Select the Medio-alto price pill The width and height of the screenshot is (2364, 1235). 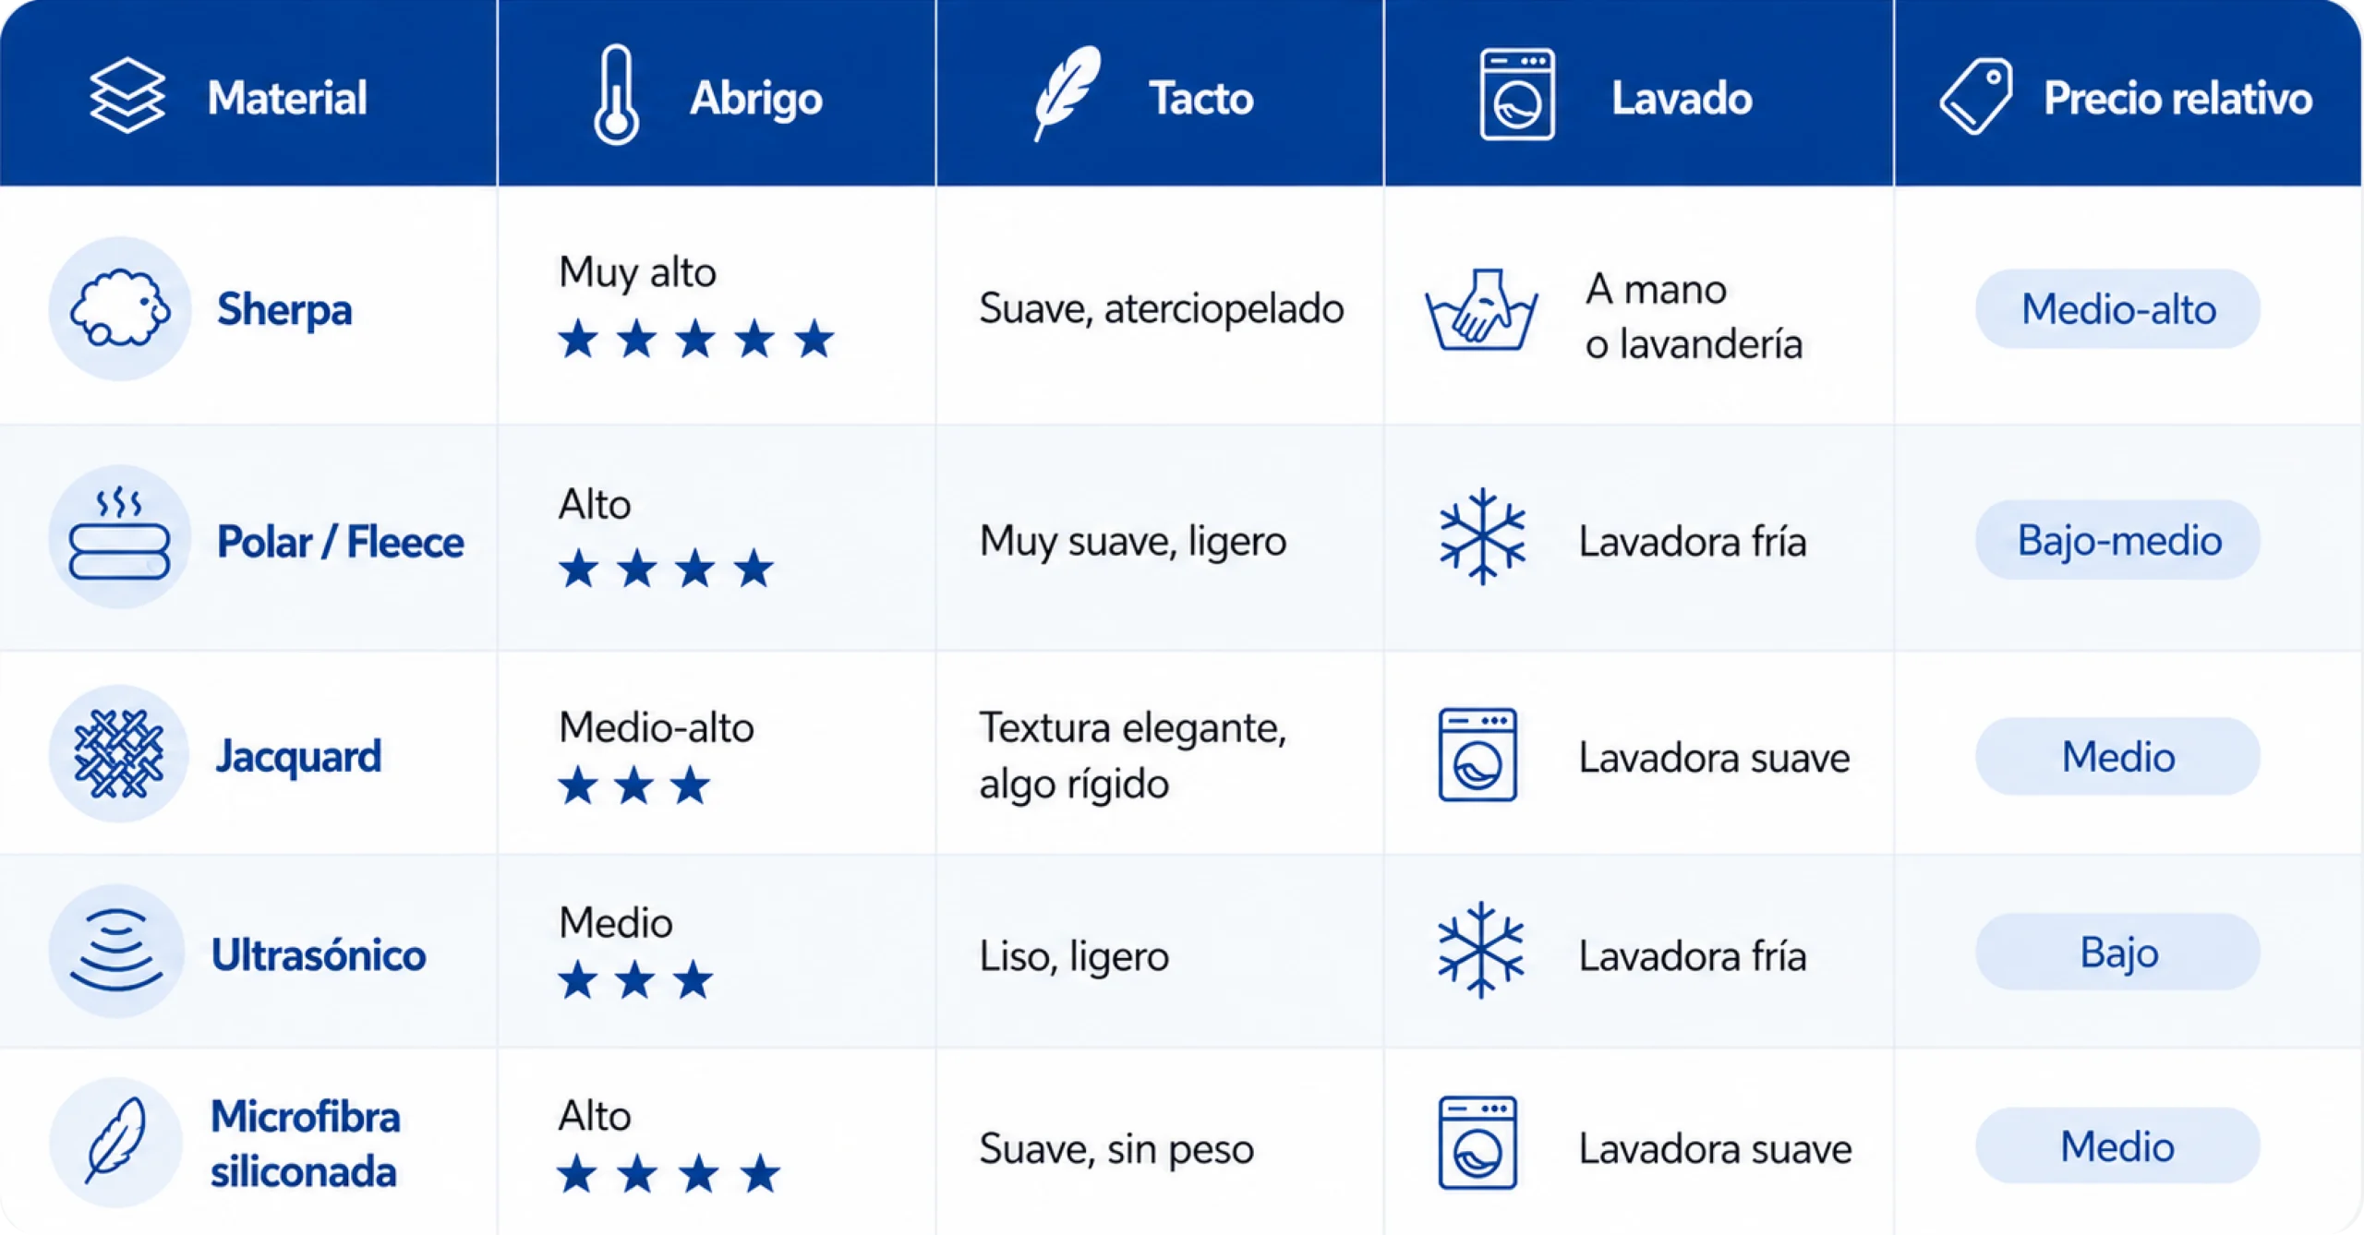(x=2117, y=309)
